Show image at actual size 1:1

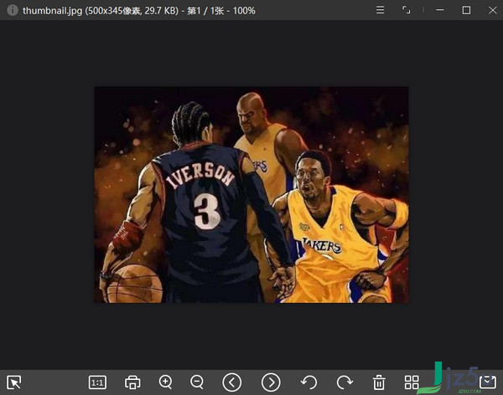point(97,382)
